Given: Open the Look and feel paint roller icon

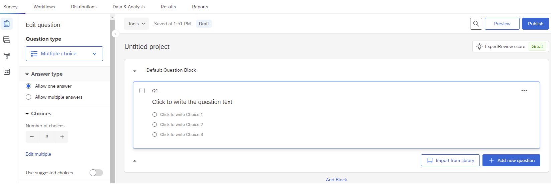Looking at the screenshot, I should tap(7, 56).
